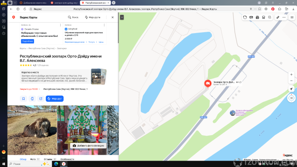Image resolution: width=297 pixels, height=167 pixels.
Task: Toggle the 3D map tilt control
Action: coord(291,98)
